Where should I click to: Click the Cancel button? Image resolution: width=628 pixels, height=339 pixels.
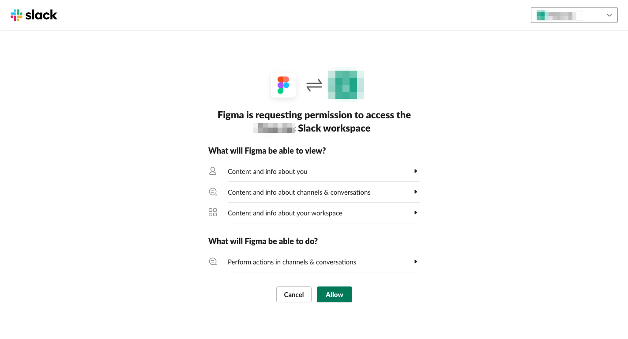click(293, 294)
